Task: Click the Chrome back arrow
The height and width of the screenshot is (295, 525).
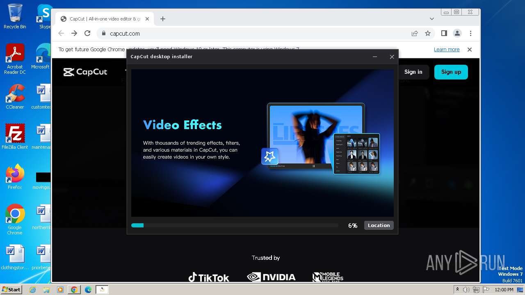Action: coord(61,33)
